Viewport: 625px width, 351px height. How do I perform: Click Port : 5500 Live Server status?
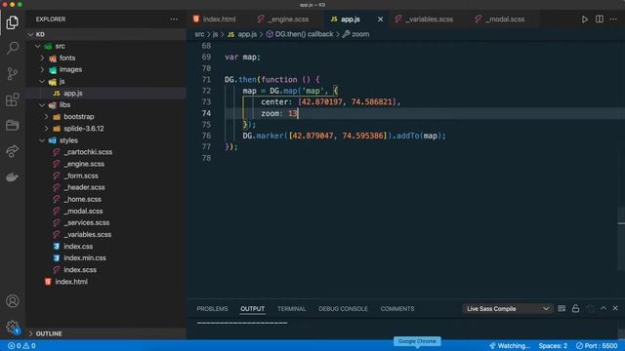pos(597,346)
